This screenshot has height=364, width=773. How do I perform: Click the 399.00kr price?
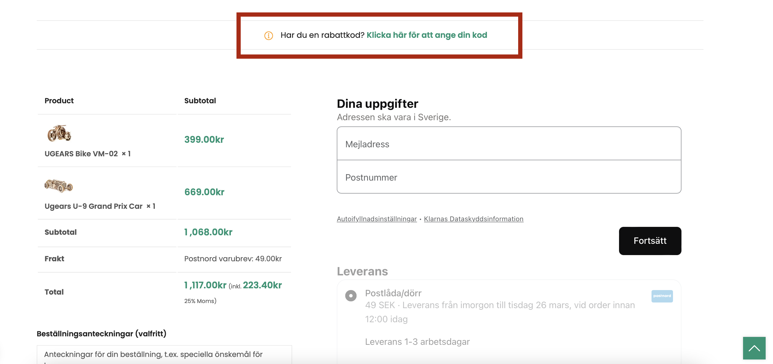pos(204,140)
